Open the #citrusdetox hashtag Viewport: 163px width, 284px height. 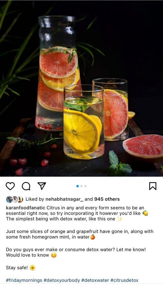pyautogui.click(x=124, y=280)
